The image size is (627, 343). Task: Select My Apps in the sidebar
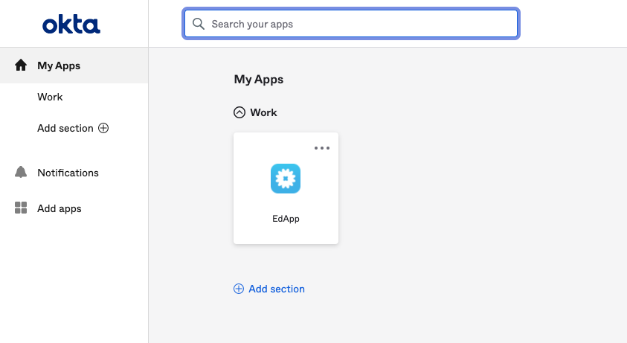pos(74,65)
